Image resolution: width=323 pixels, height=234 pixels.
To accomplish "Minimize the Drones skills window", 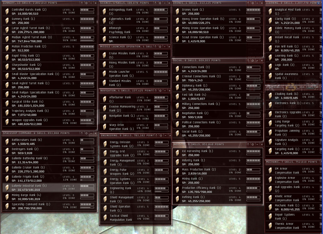I will 257,3.
